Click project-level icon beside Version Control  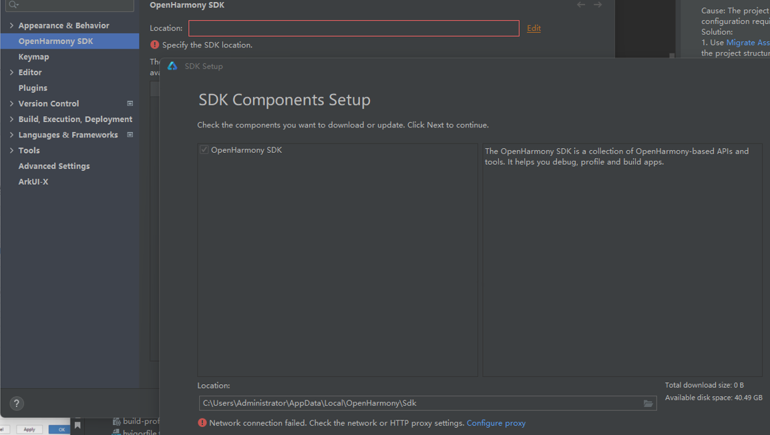(130, 103)
